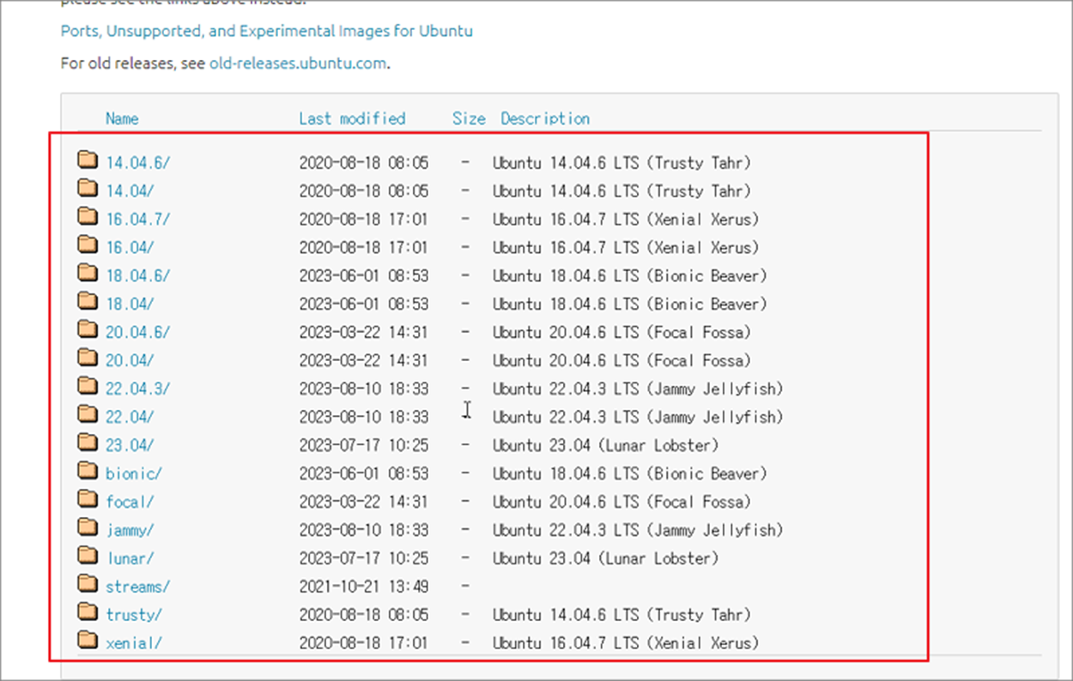Click the folder icon beside 20.04/
The width and height of the screenshot is (1073, 681).
point(88,358)
